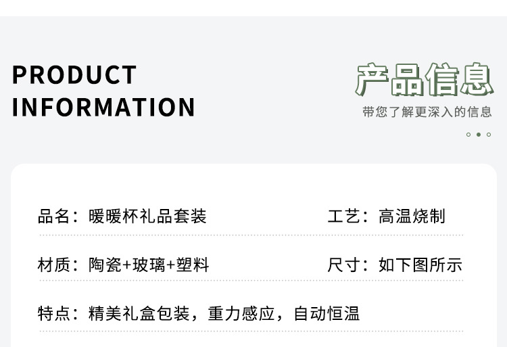Click the dotted divider under the 品名 row

(x=251, y=235)
